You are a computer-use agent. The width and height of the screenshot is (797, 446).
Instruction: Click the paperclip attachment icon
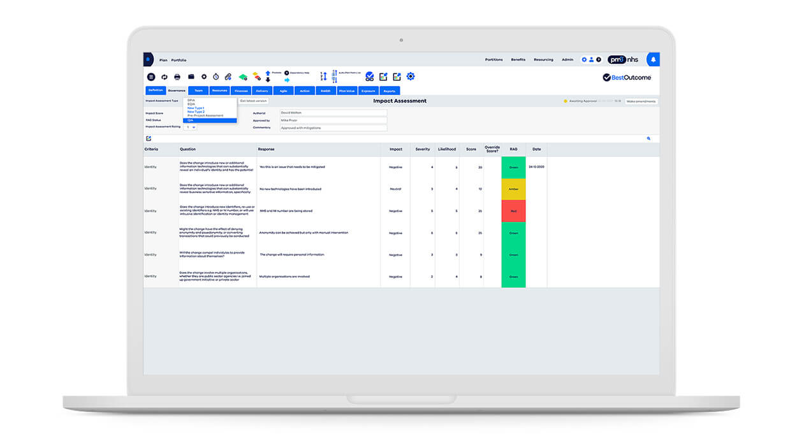228,76
